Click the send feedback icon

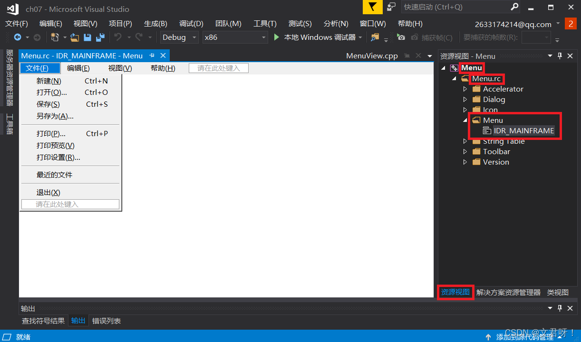point(391,7)
